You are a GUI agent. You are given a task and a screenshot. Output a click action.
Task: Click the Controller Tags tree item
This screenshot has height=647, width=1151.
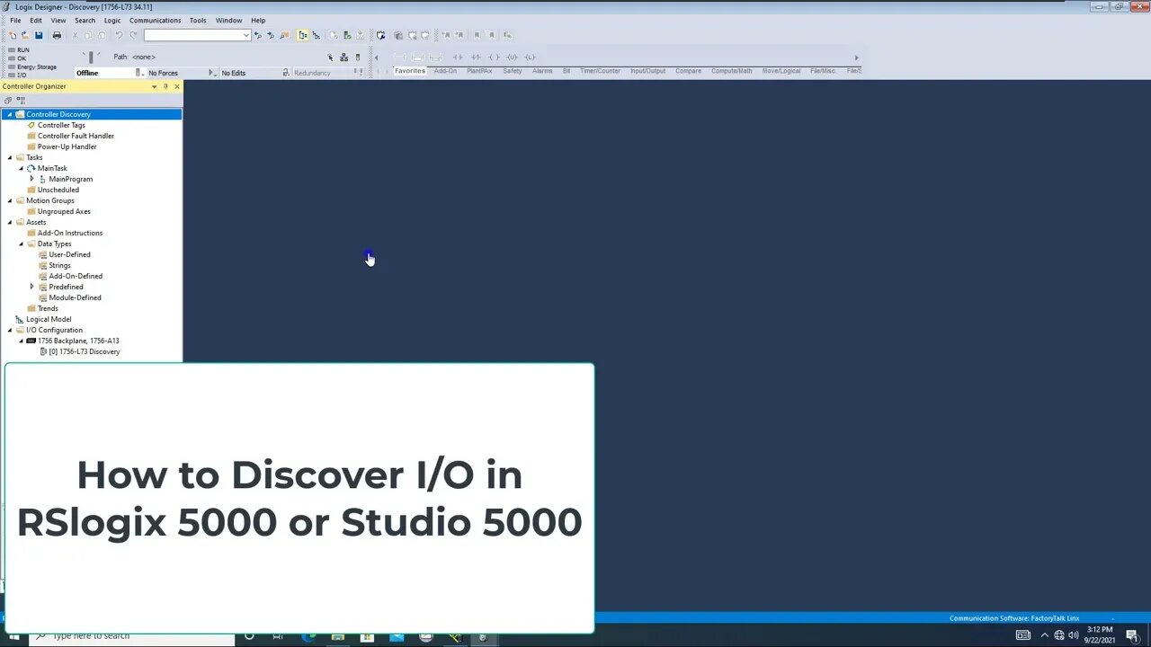tap(61, 125)
